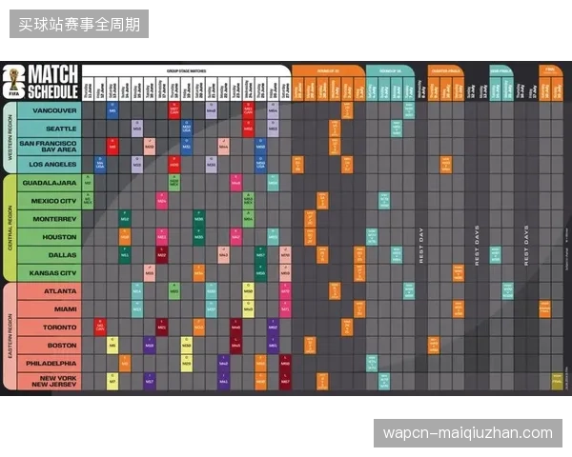Click the Round of 32 cell in Toronto row
The width and height of the screenshot is (572, 457).
pyautogui.click(x=347, y=327)
